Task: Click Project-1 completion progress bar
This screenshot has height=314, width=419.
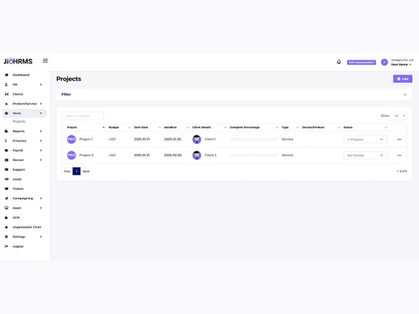Action: coord(254,139)
